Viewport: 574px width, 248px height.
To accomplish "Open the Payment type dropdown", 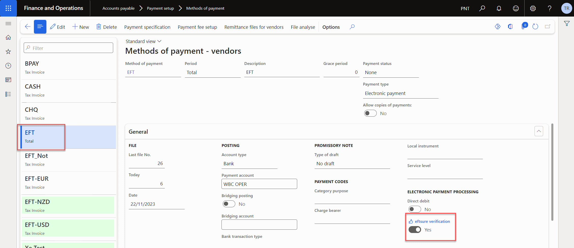I will tap(400, 93).
